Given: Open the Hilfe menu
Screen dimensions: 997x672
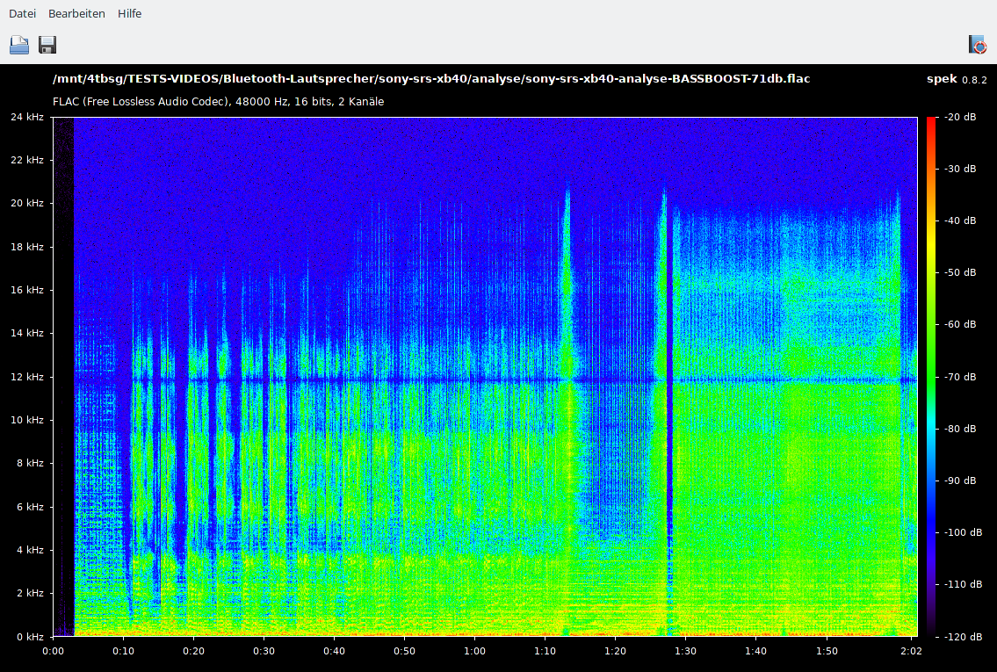Looking at the screenshot, I should click(130, 13).
